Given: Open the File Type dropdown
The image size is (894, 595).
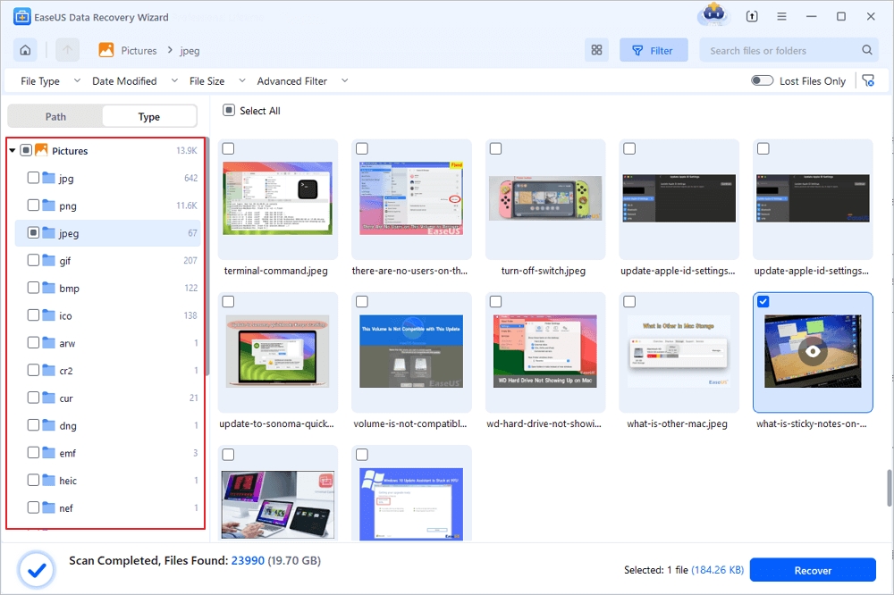Looking at the screenshot, I should (49, 81).
